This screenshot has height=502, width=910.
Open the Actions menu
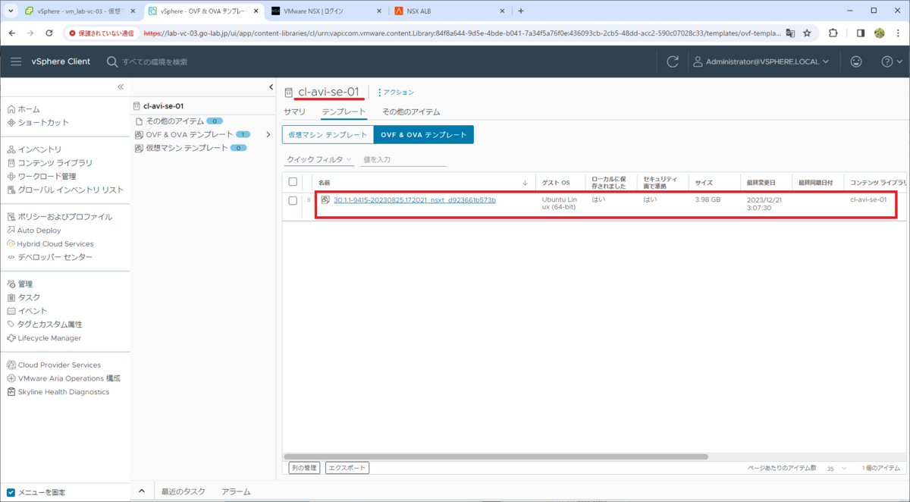(x=396, y=93)
